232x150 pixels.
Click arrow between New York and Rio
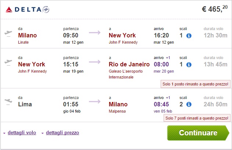pyautogui.click(x=95, y=62)
